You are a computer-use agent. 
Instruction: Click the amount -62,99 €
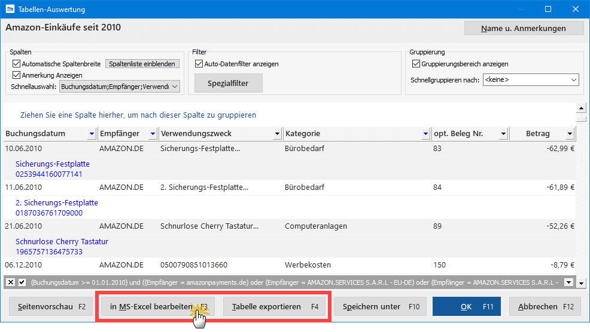(x=560, y=148)
